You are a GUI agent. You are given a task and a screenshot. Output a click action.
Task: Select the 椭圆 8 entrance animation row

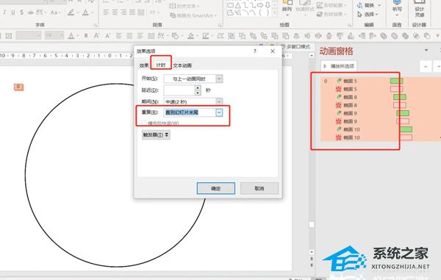(381, 97)
